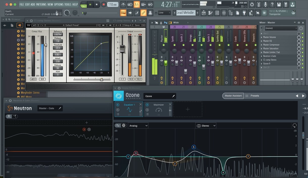Mute the Deep Bass mixer track LED
Viewport: 308px width, 178px height.
tap(201, 45)
